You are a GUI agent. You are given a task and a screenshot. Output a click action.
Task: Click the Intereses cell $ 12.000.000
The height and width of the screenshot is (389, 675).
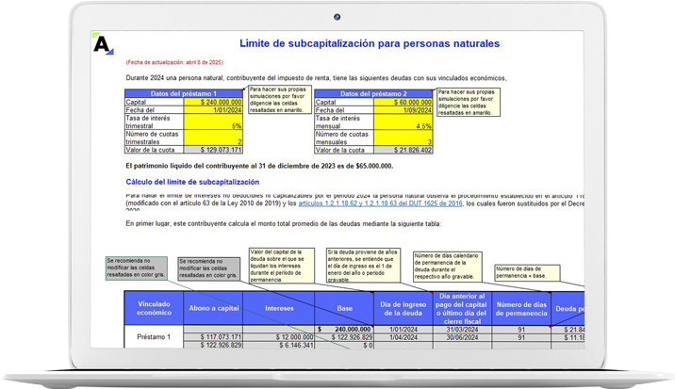pyautogui.click(x=279, y=337)
